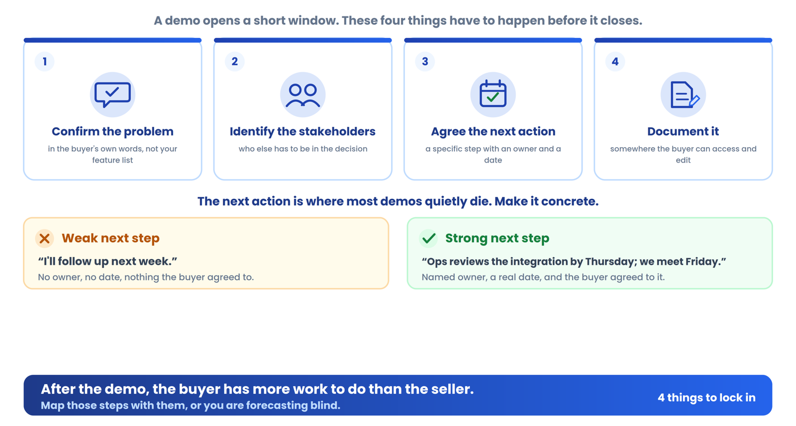
Task: Select the "Strong next step" heading
Action: tap(497, 238)
